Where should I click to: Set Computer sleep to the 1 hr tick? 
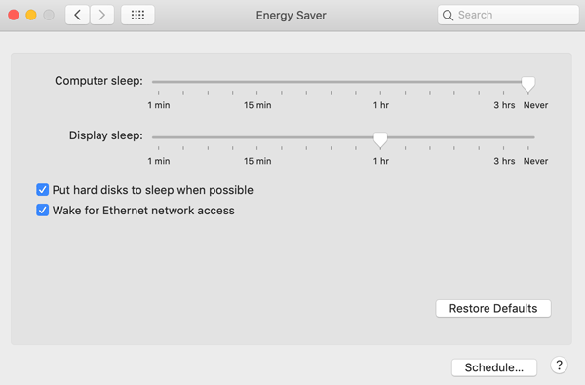pyautogui.click(x=380, y=82)
